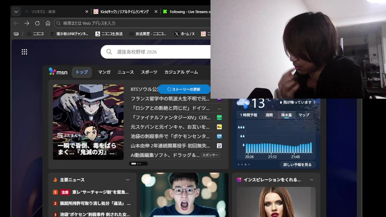The height and width of the screenshot is (217, 386).
Task: Close the ソシオパス - 検索 tab
Action: 87,12
